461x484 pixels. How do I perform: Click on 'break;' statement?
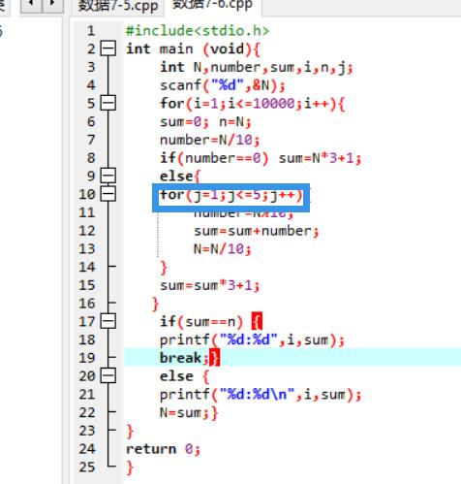pos(184,358)
